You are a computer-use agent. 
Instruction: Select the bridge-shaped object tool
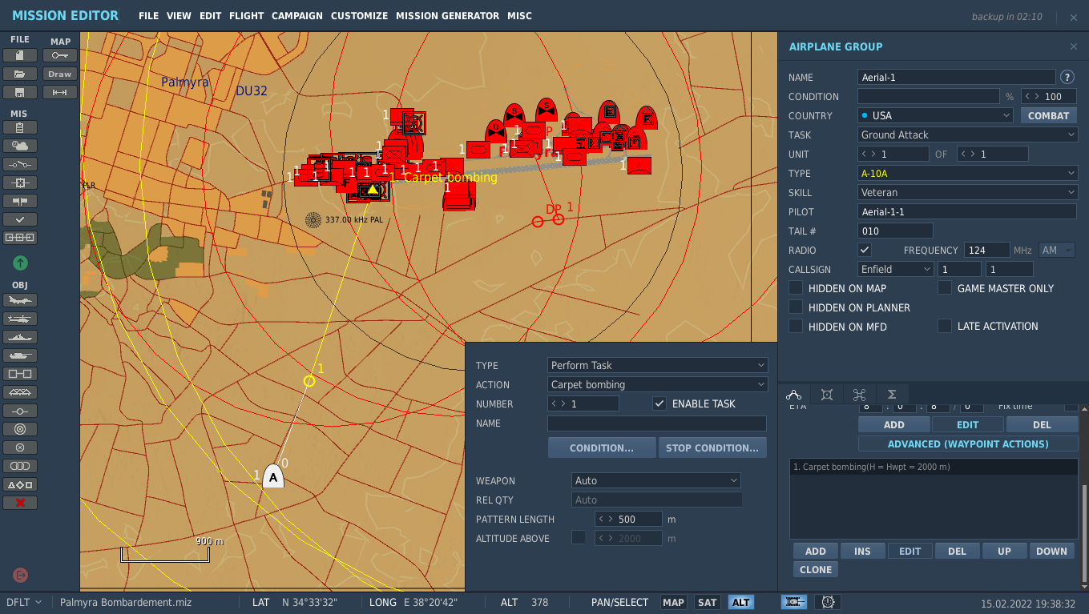(20, 392)
